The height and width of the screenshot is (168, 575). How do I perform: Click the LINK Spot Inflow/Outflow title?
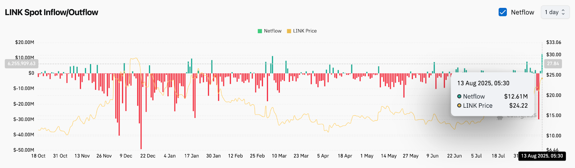(51, 12)
